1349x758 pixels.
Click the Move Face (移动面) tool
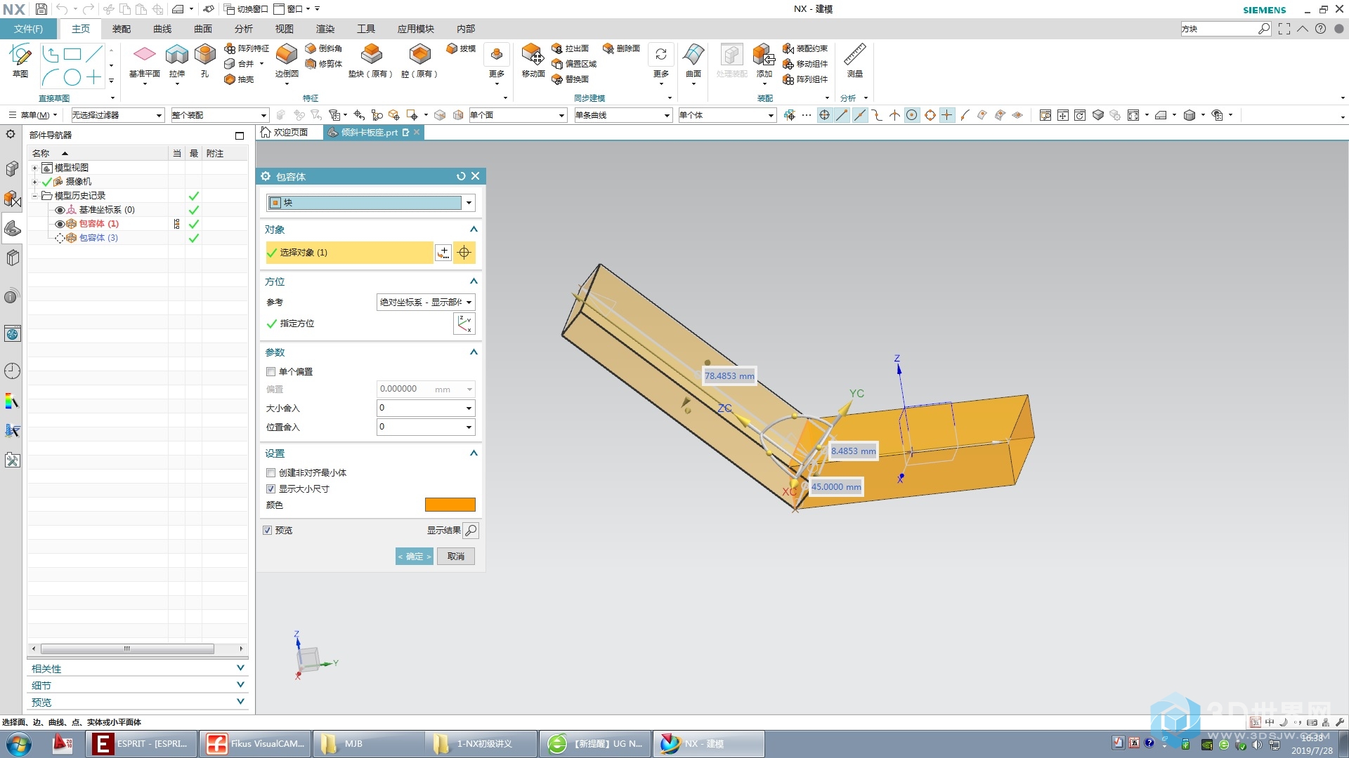(x=533, y=60)
